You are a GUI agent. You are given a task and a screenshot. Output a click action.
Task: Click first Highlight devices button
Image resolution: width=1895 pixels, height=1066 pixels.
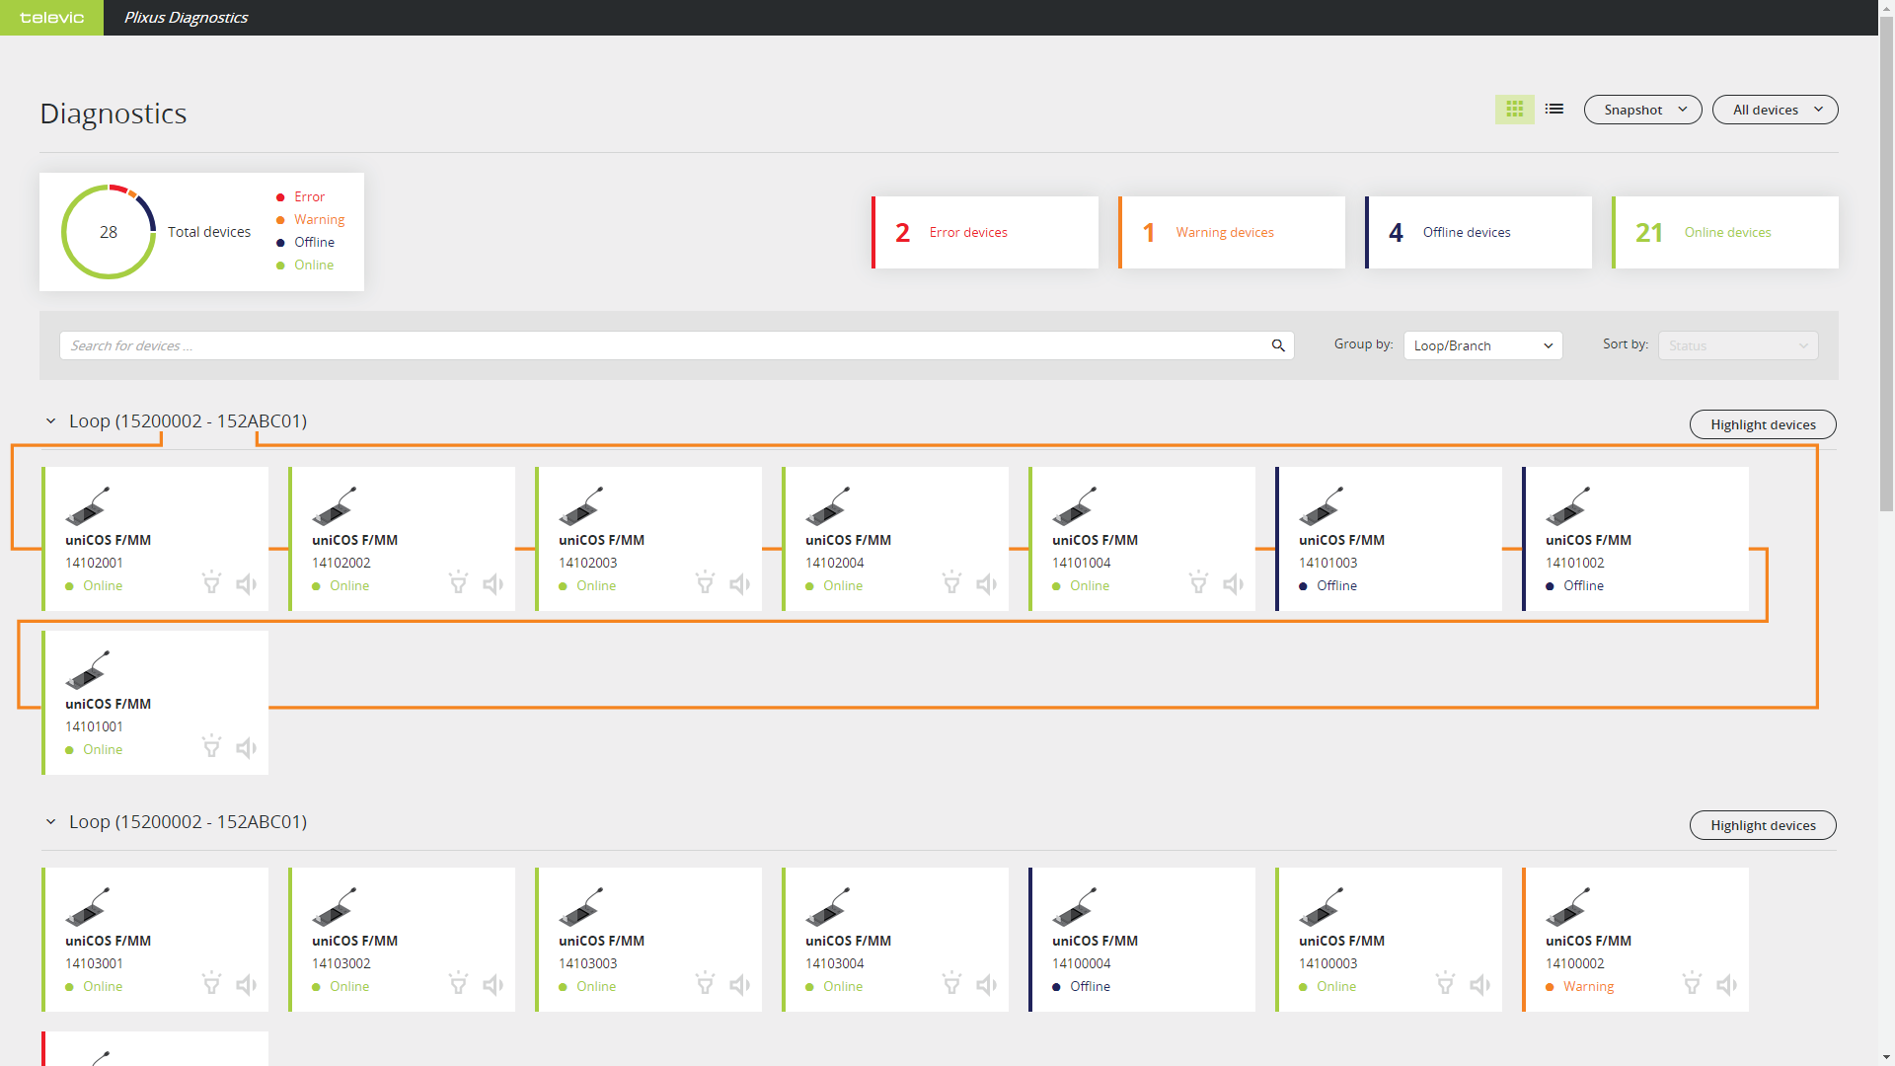pyautogui.click(x=1762, y=424)
